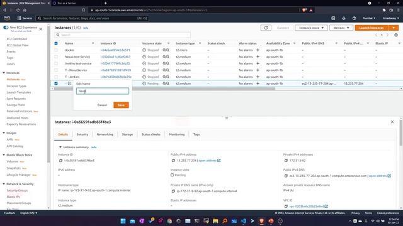This screenshot has height=226, width=403.
Task: Add alarm plus icon for T - Jenkins row
Action: pyautogui.click(x=258, y=77)
